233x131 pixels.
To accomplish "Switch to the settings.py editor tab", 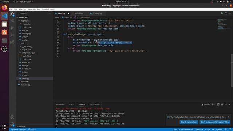I will point(97,13).
